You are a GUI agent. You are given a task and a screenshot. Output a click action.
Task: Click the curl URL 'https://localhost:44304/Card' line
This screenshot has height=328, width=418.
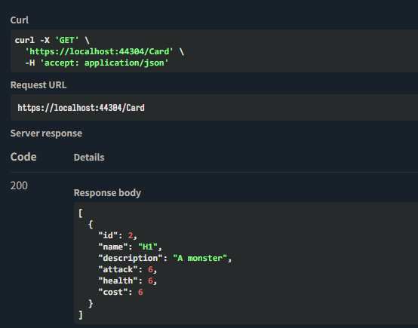[104, 51]
